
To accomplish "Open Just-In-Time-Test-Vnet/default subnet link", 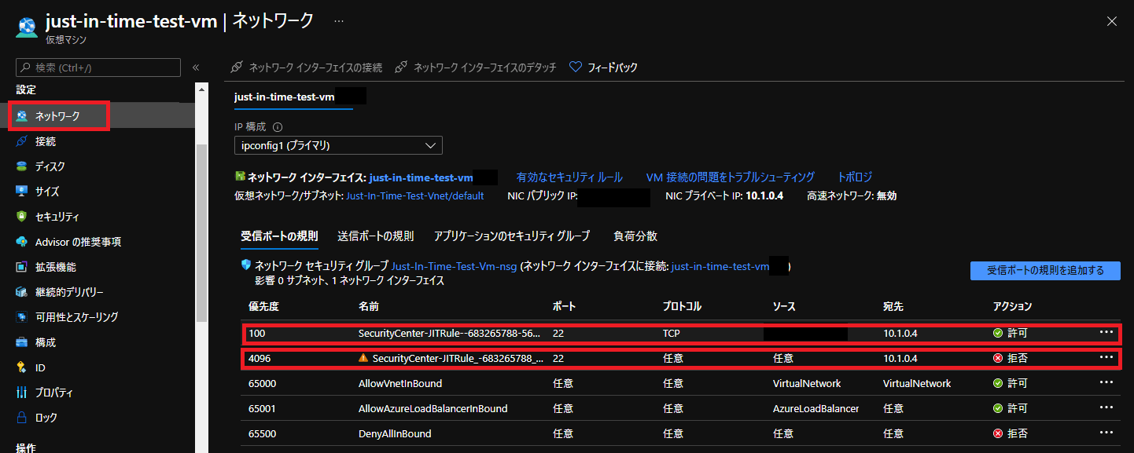I will (x=415, y=195).
